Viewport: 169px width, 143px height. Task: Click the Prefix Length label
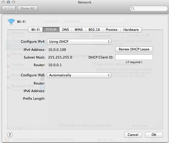(34, 99)
